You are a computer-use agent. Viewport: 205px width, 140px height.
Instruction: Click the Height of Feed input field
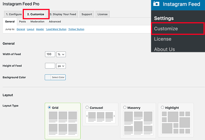50,66
